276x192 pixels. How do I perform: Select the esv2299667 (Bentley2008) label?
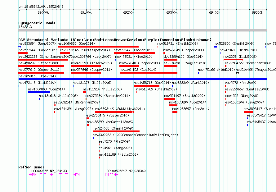[247, 89]
